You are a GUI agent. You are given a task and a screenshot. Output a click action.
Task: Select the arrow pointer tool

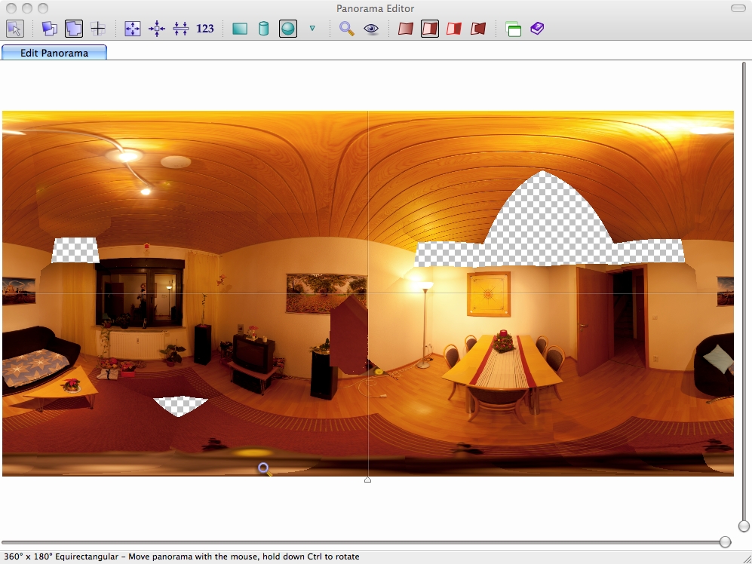click(15, 29)
